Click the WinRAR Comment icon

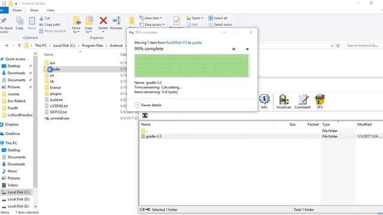302,102
